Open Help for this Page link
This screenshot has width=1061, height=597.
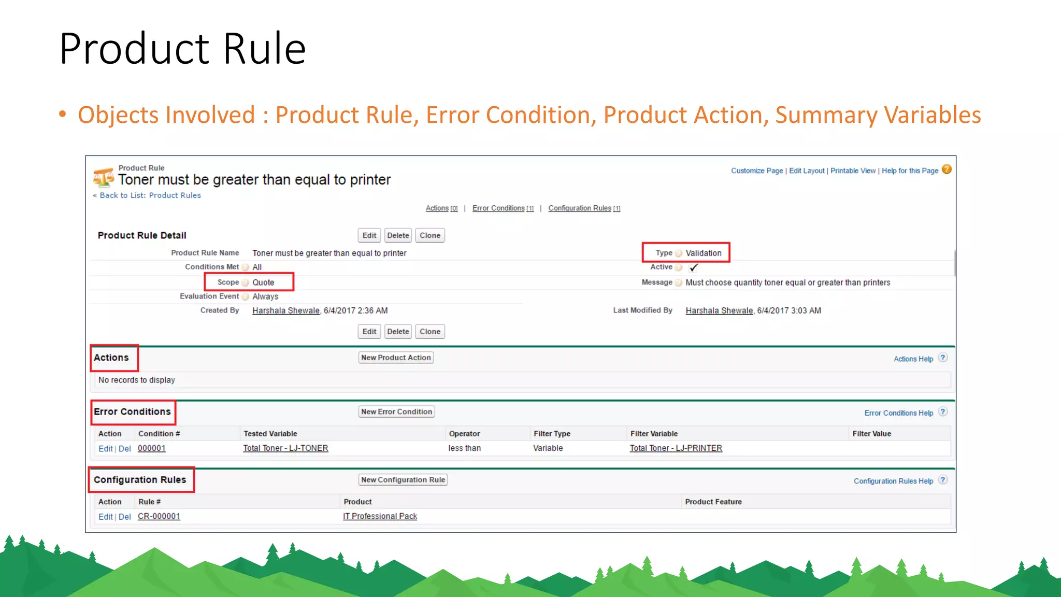(910, 170)
